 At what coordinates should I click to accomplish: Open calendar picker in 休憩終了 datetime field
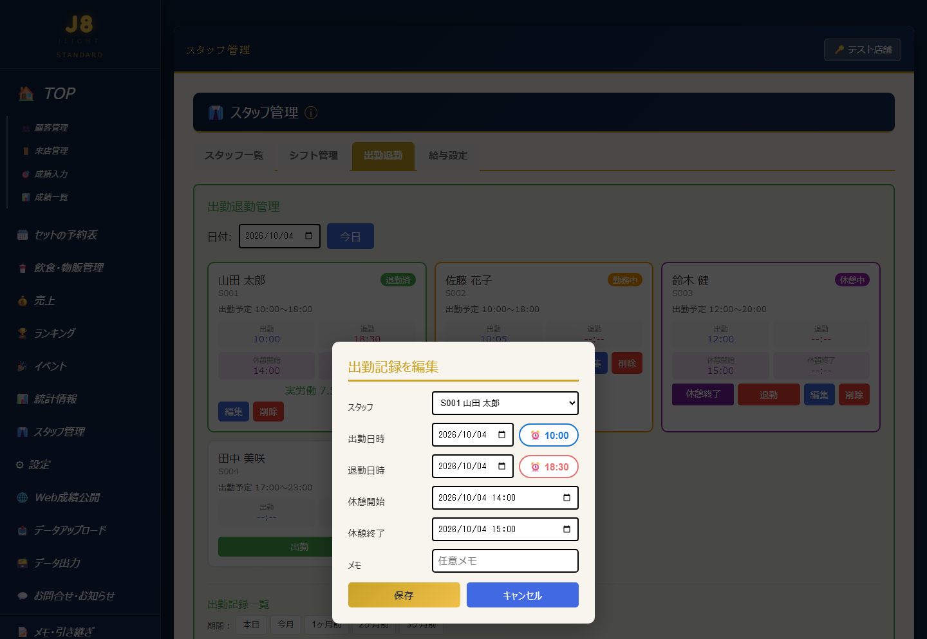(x=566, y=530)
